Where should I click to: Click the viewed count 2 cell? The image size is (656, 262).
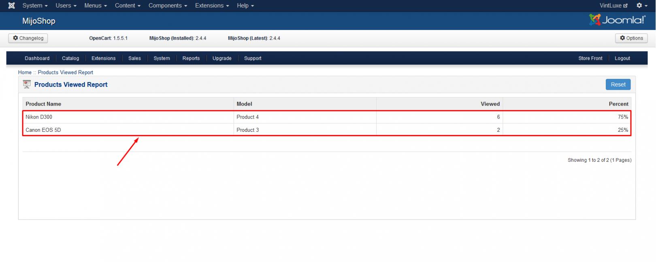(439, 130)
